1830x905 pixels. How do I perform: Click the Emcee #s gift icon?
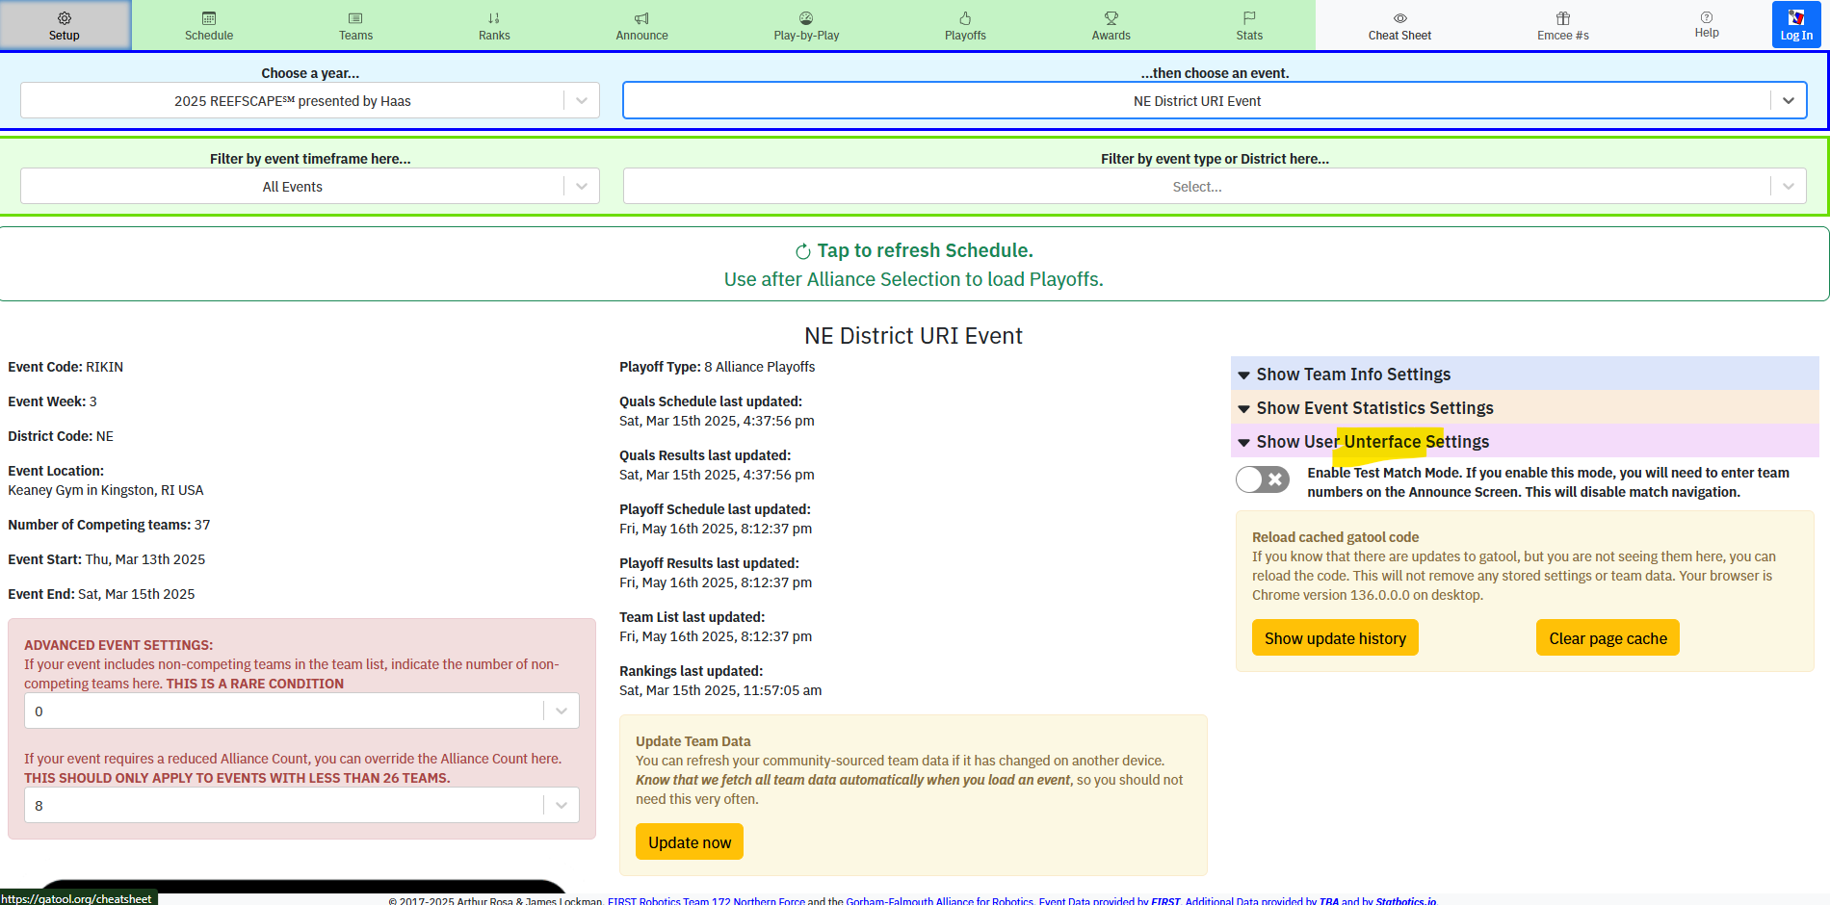pyautogui.click(x=1563, y=18)
